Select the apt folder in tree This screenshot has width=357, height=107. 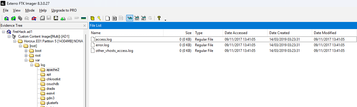point(49,74)
